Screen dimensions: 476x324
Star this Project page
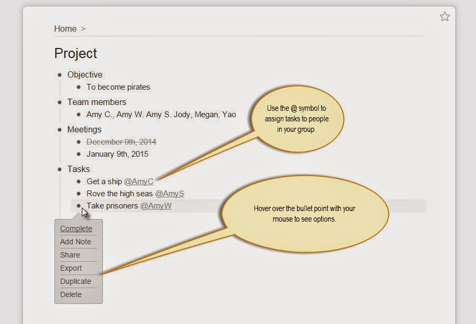pos(444,17)
